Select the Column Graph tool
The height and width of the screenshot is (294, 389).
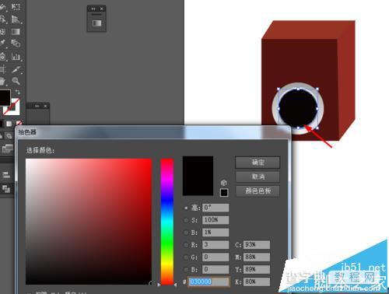[x=16, y=57]
